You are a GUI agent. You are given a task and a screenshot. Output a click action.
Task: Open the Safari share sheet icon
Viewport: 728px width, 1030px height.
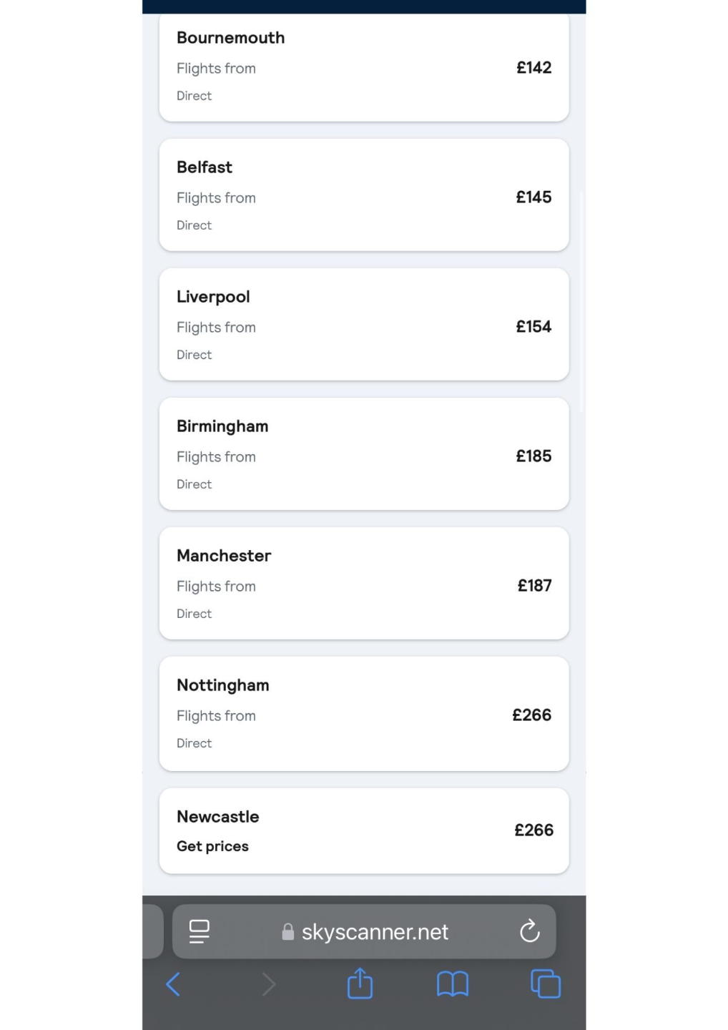[360, 984]
